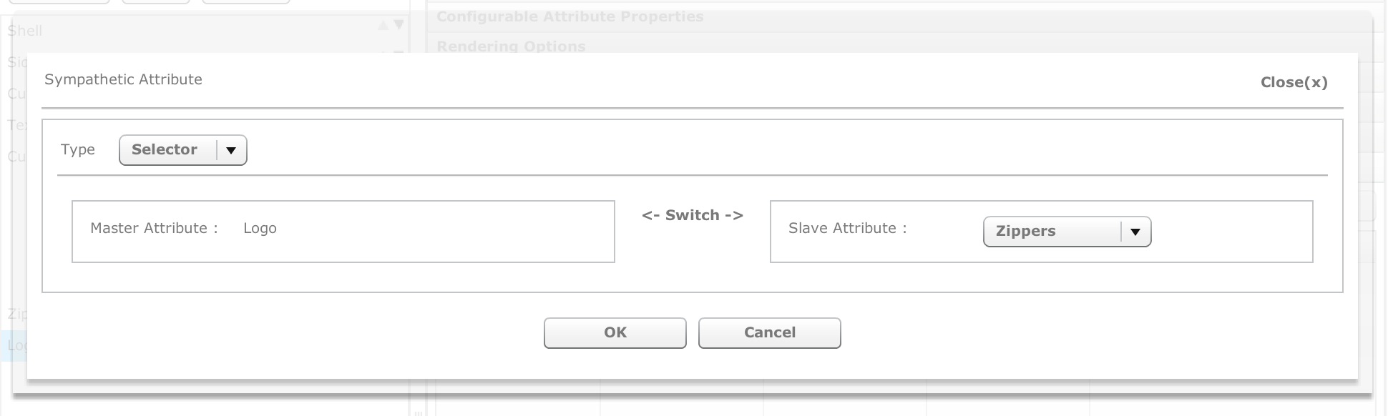This screenshot has height=416, width=1388.
Task: Click the ascending sort triangle above the attribute list
Action: tap(385, 24)
